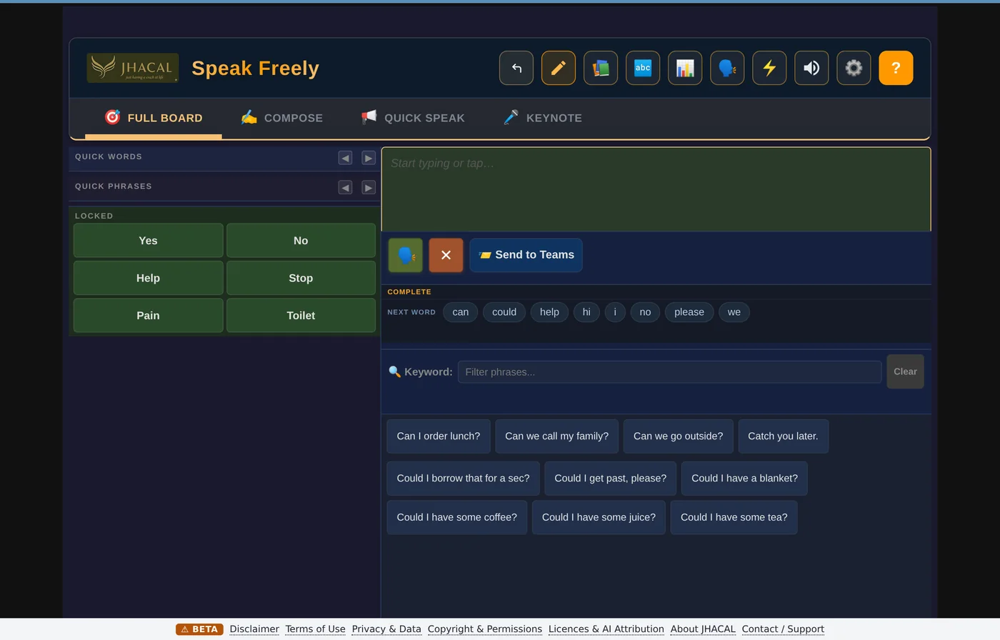Choose 'Could I have a blanket?'
The image size is (1000, 640).
click(x=744, y=479)
